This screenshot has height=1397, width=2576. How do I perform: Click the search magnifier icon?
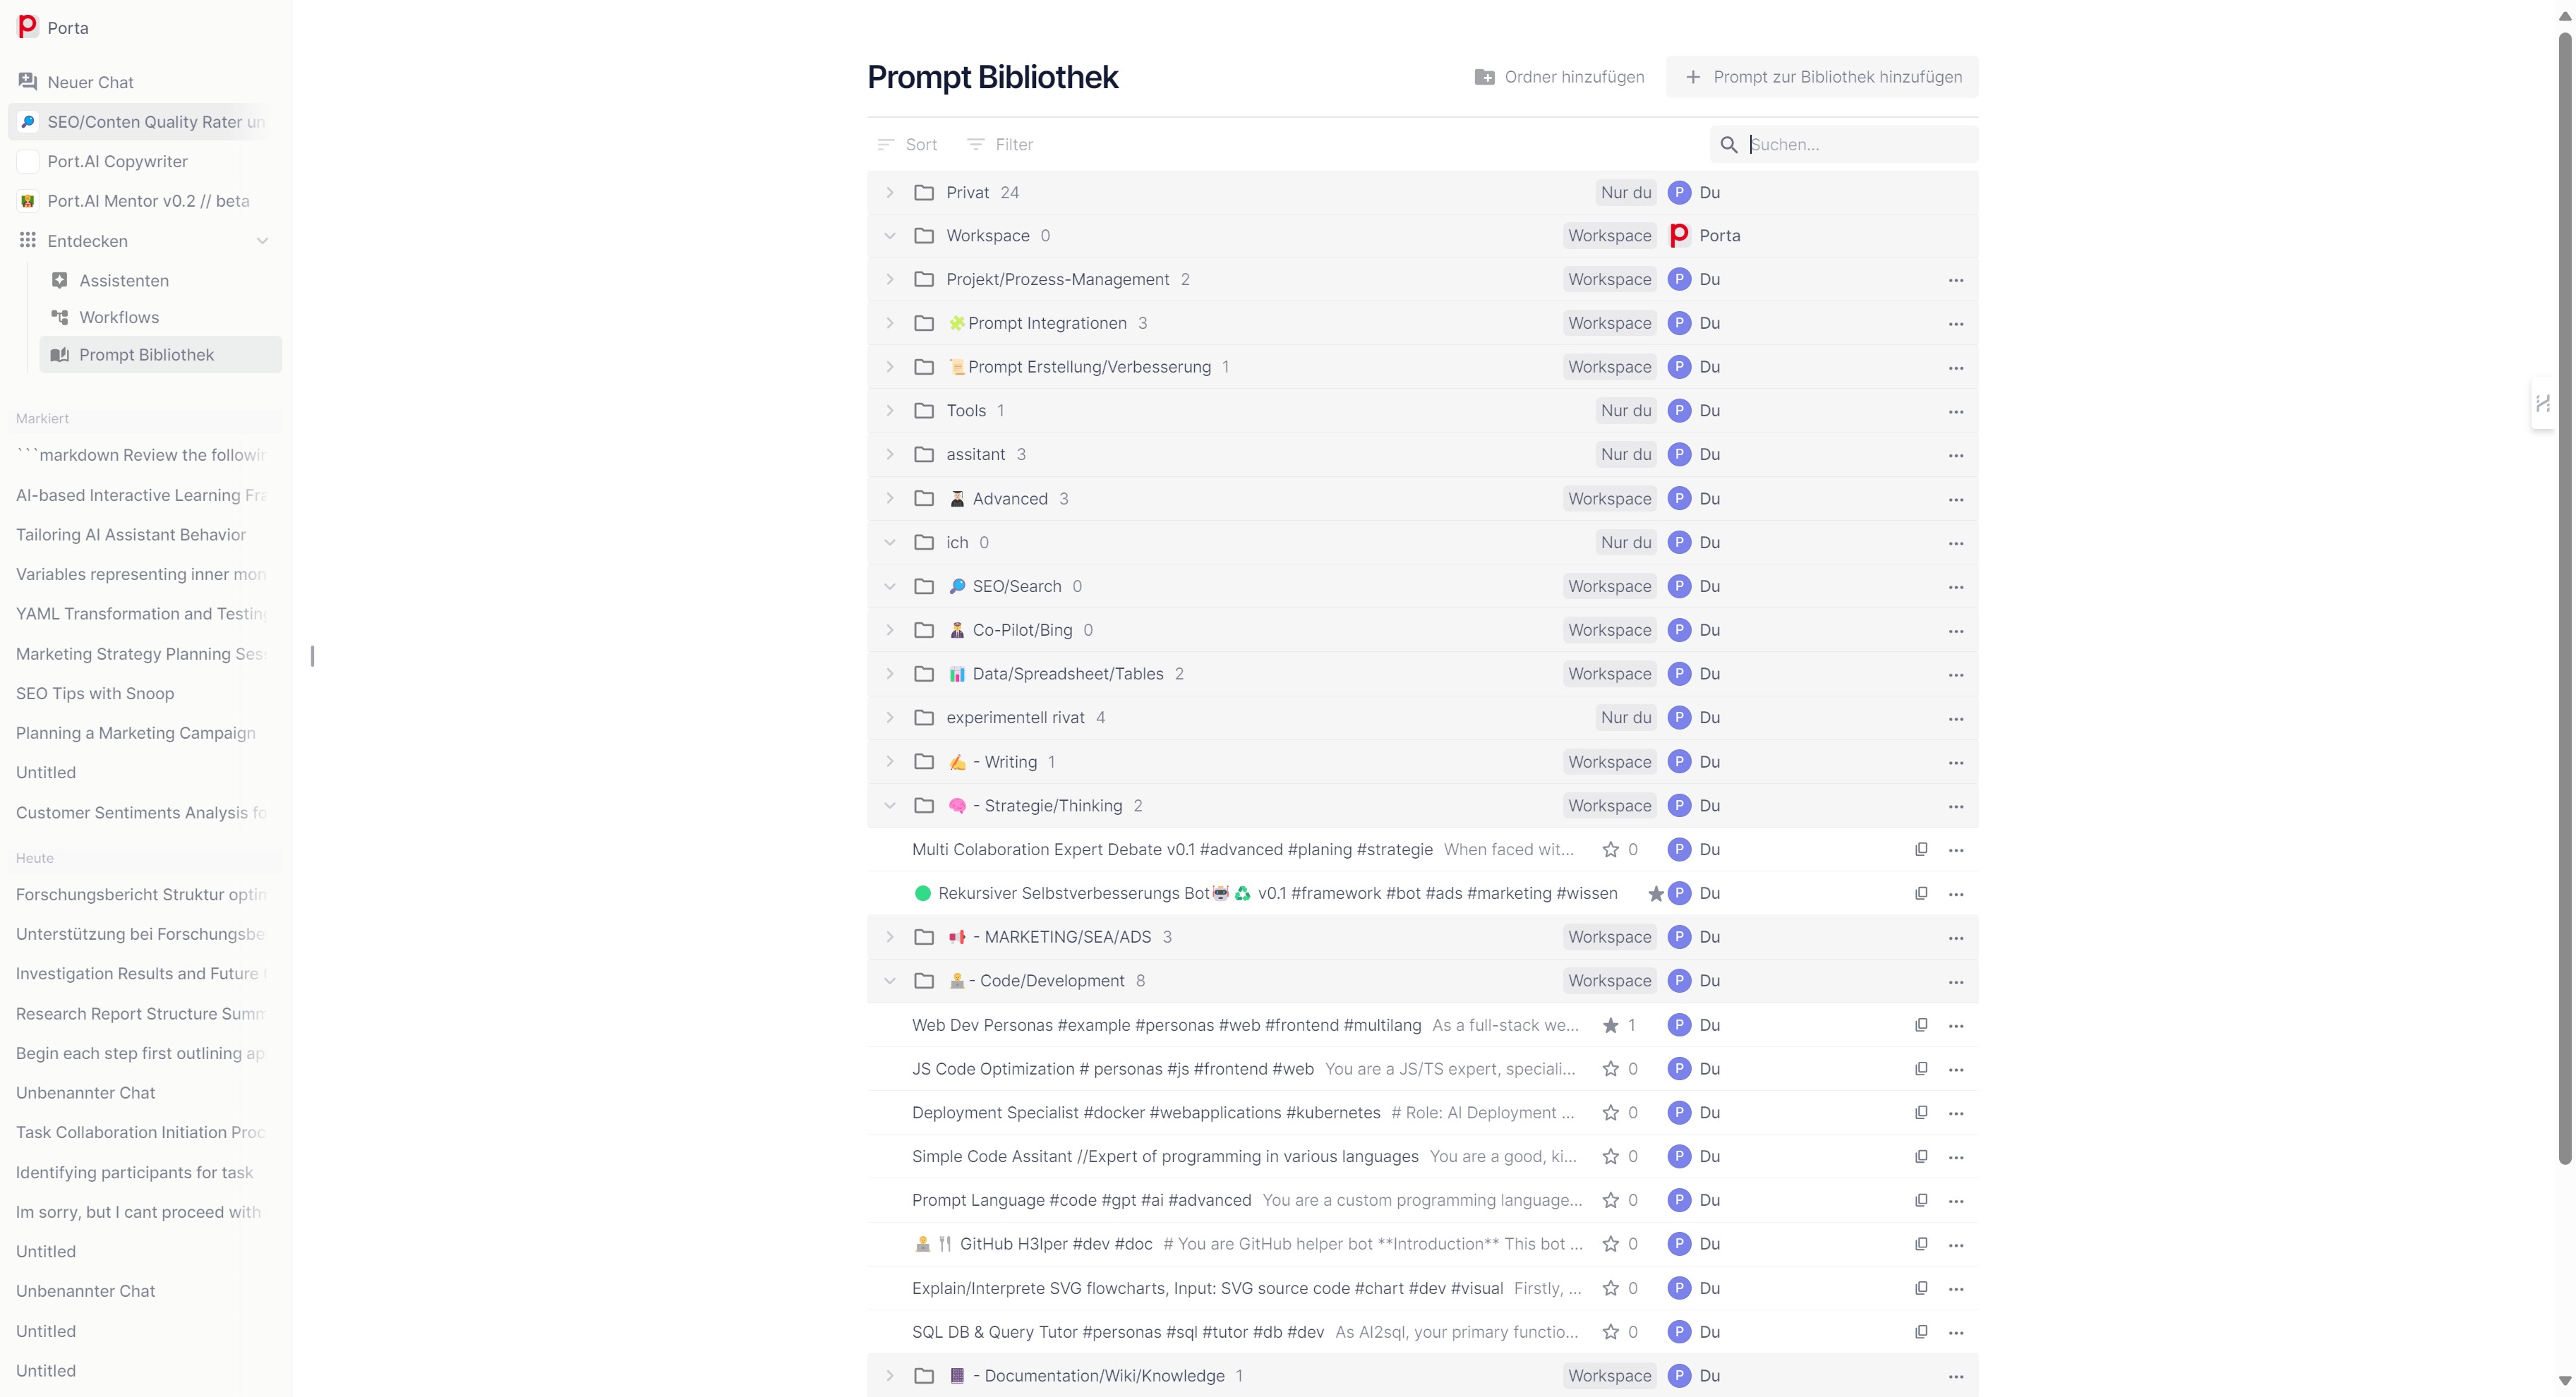pos(1729,144)
